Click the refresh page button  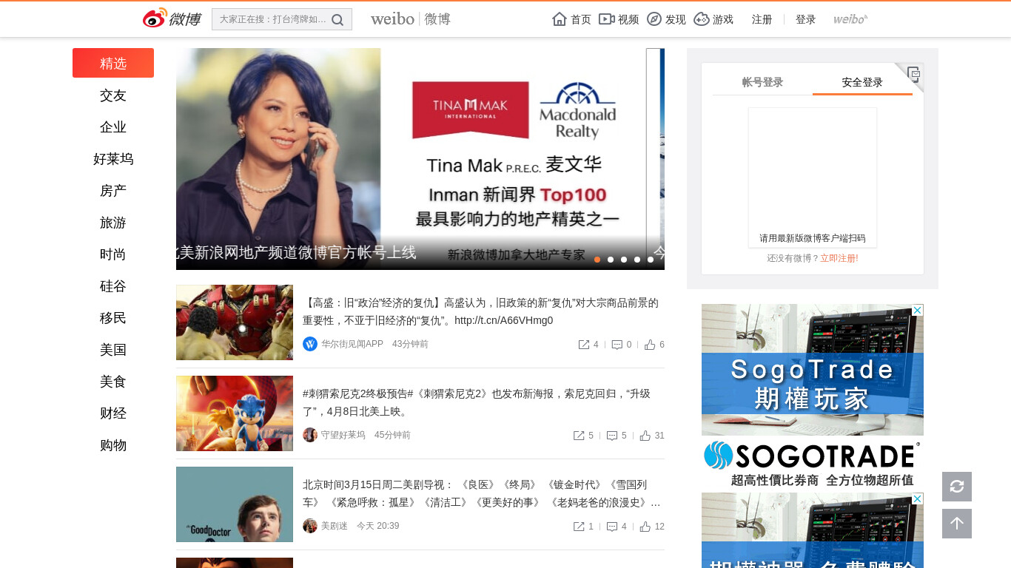(x=957, y=487)
